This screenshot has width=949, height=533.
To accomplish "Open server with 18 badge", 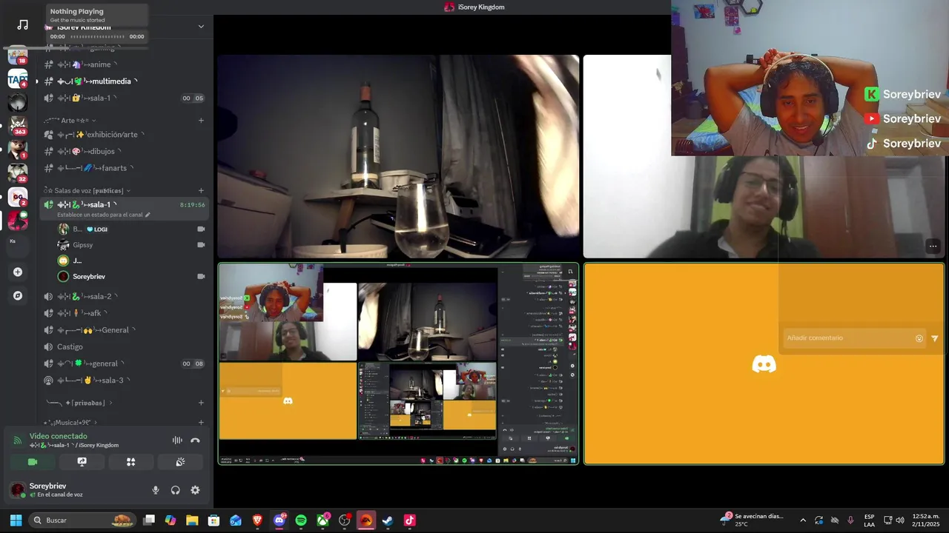I will tap(18, 56).
